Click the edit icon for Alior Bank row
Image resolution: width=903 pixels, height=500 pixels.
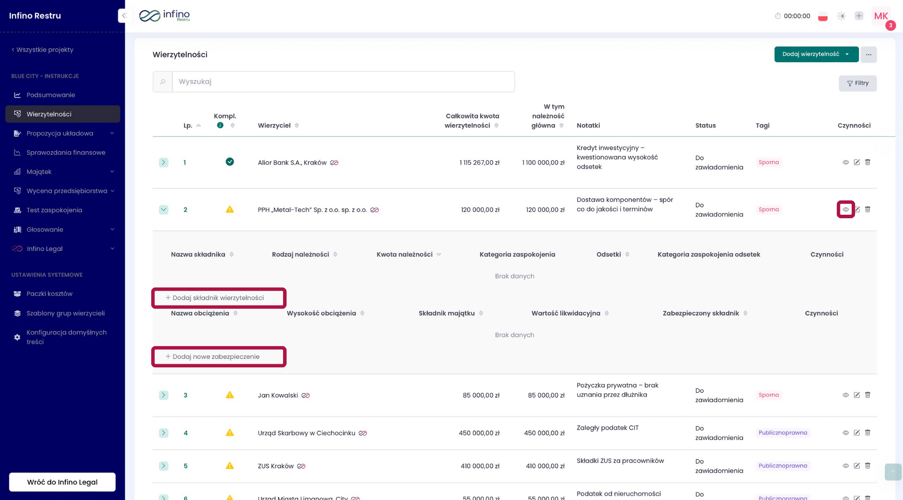(856, 162)
